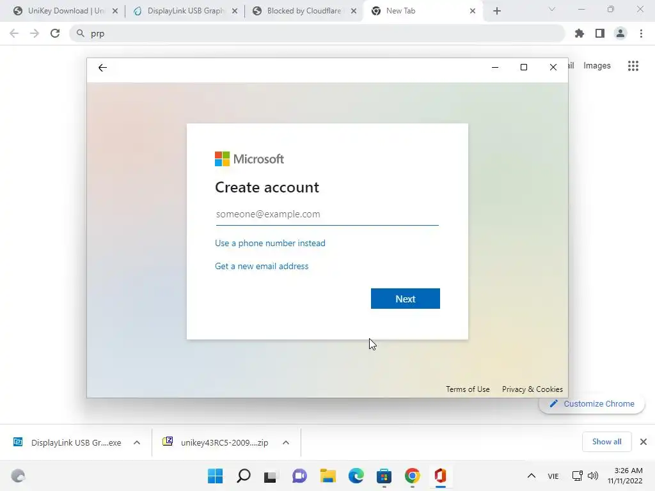Click the Chrome address bar
Viewport: 655px width, 491px height.
click(x=317, y=33)
